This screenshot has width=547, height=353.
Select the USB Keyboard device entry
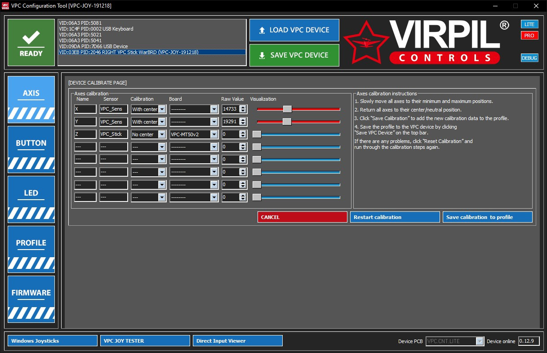pos(152,29)
